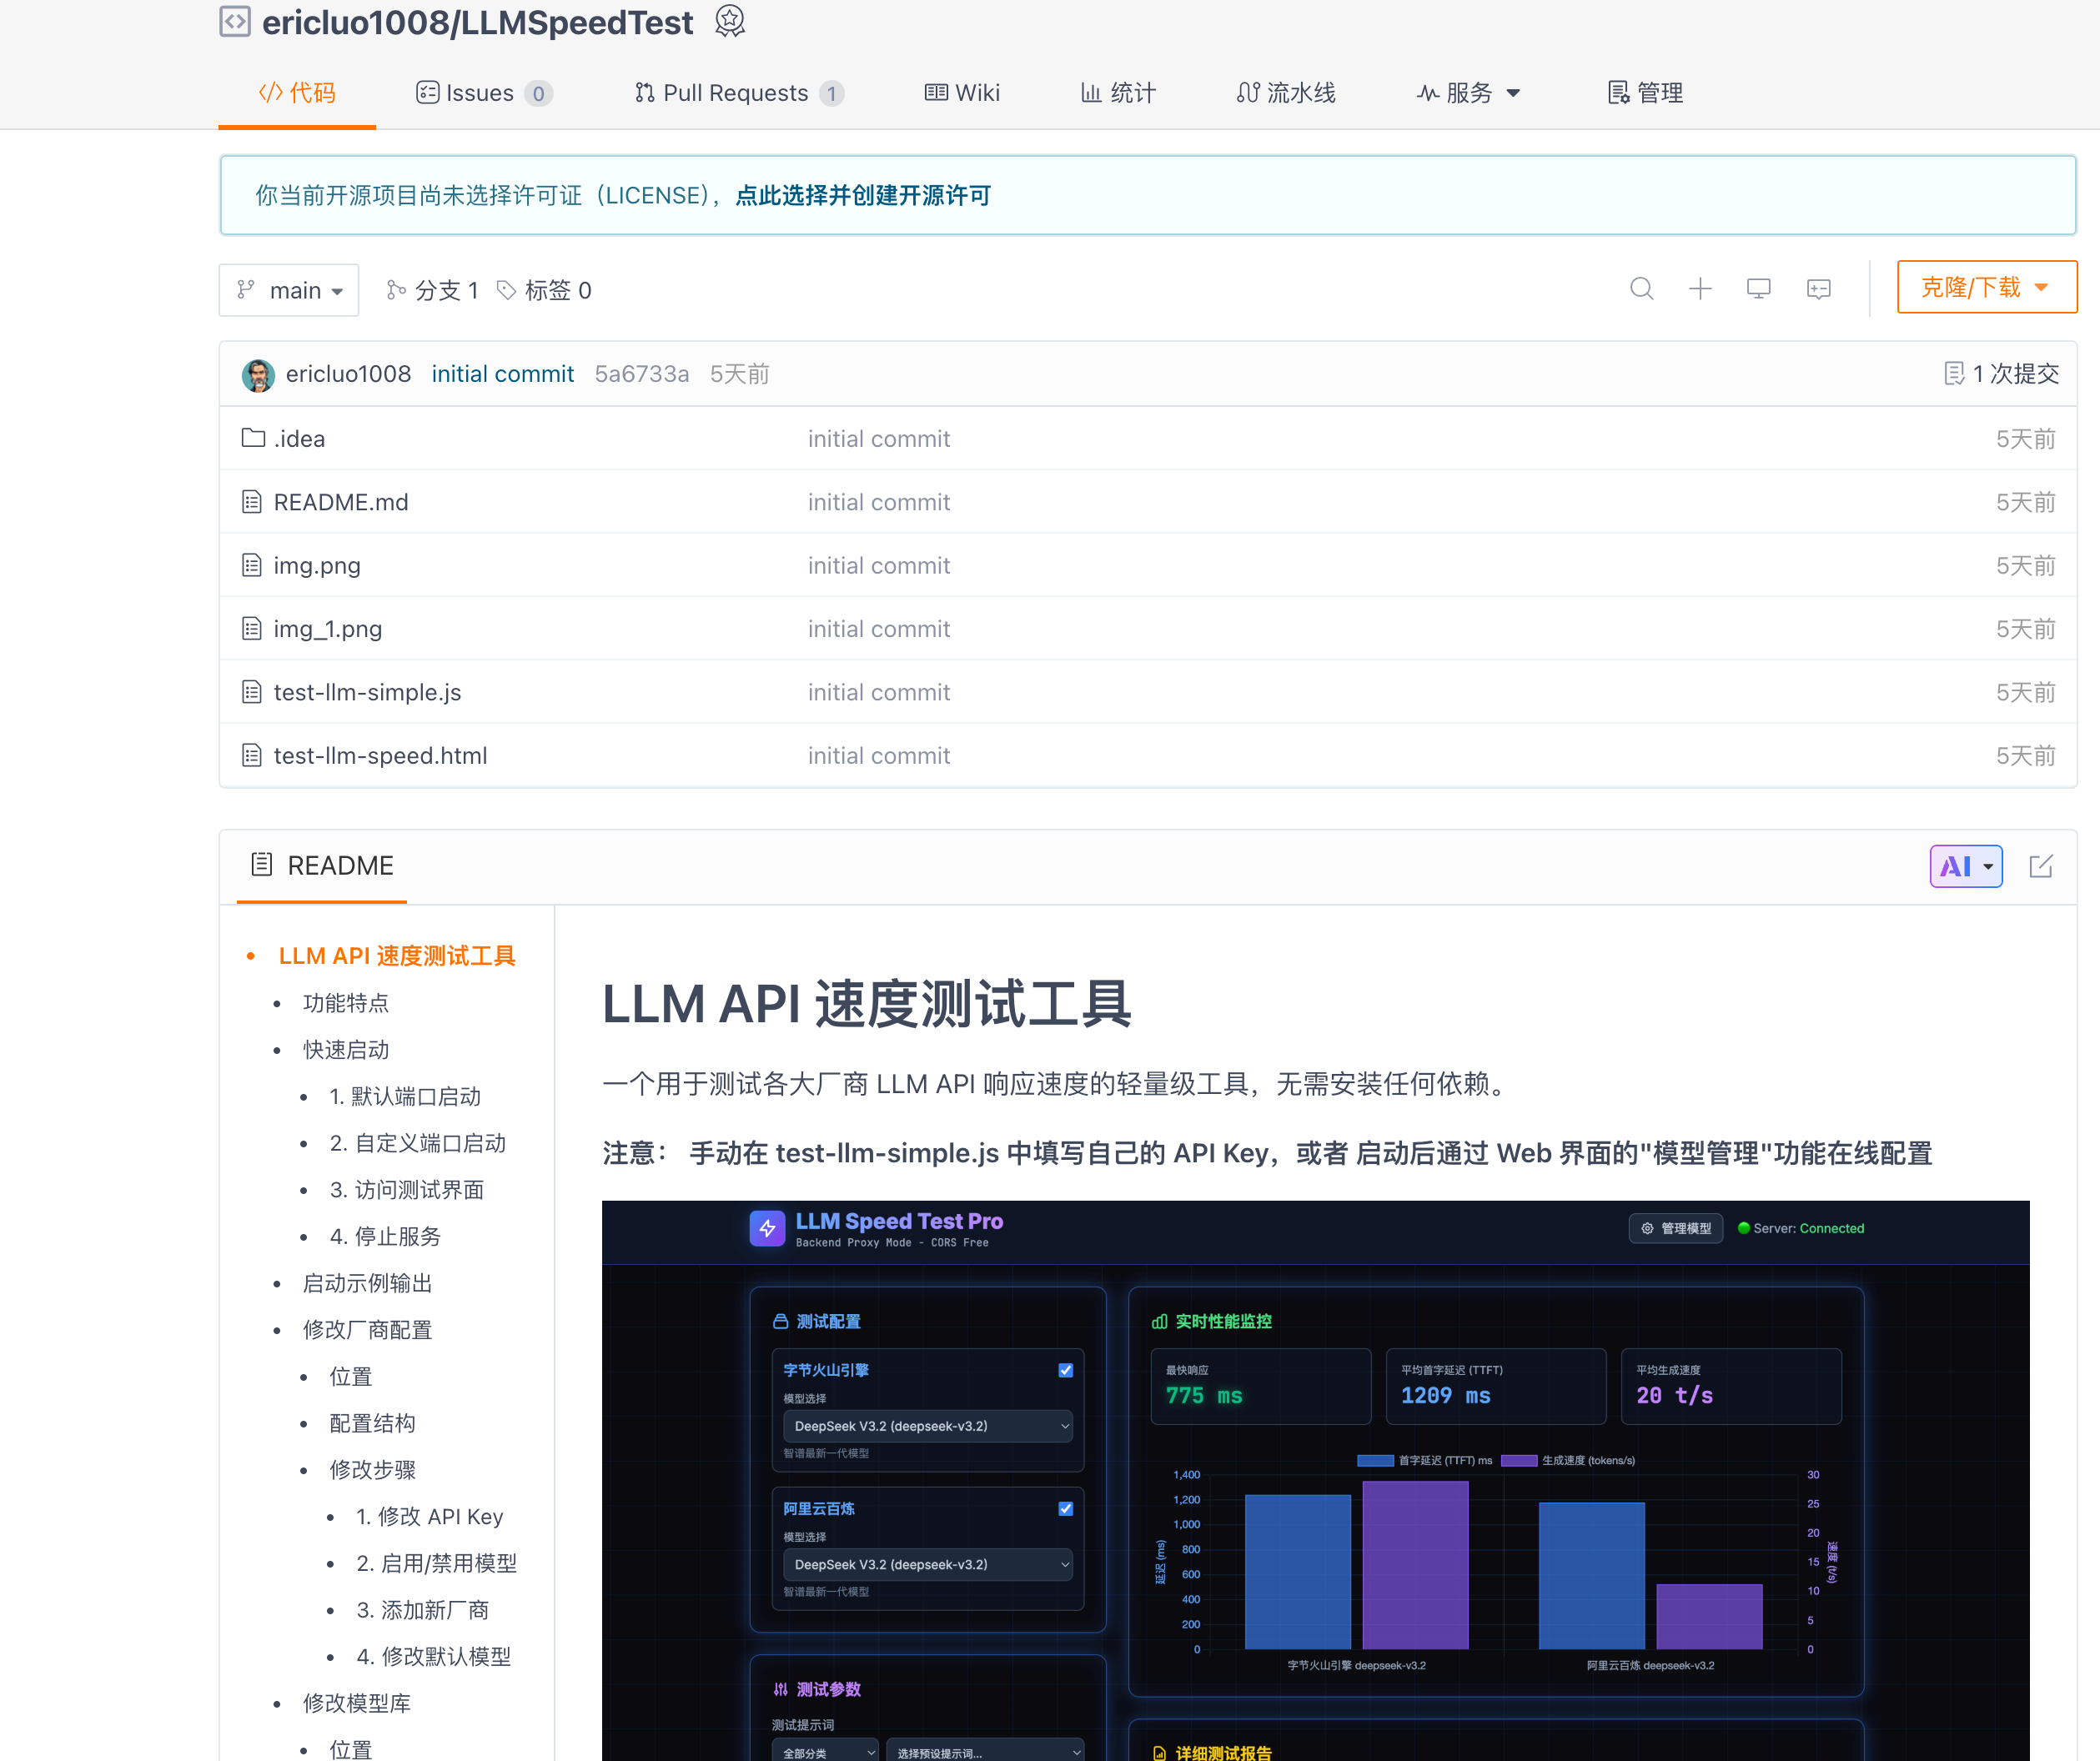The width and height of the screenshot is (2100, 1761).
Task: Jump to 启动示例输出 section
Action: click(368, 1283)
